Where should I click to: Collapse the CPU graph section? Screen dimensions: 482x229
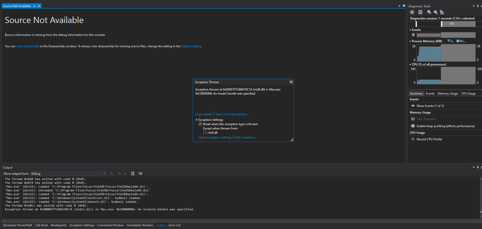pos(410,64)
